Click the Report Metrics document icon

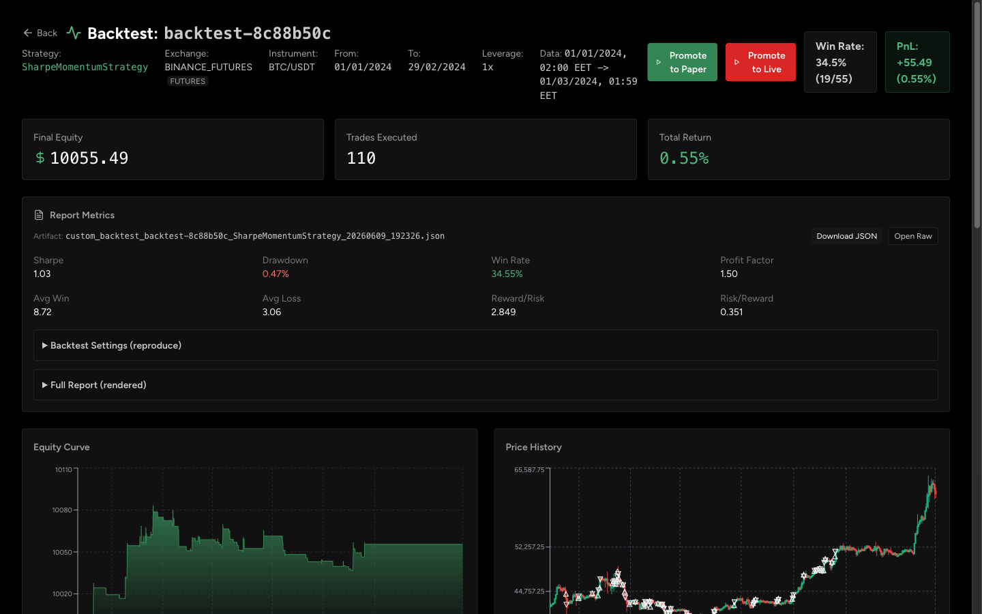pos(39,215)
